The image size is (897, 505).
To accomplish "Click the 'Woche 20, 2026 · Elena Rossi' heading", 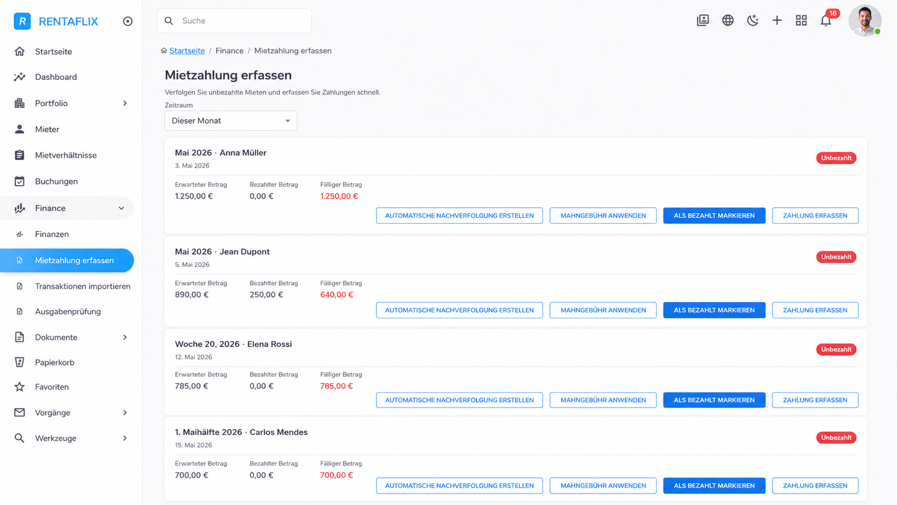I will pyautogui.click(x=233, y=344).
